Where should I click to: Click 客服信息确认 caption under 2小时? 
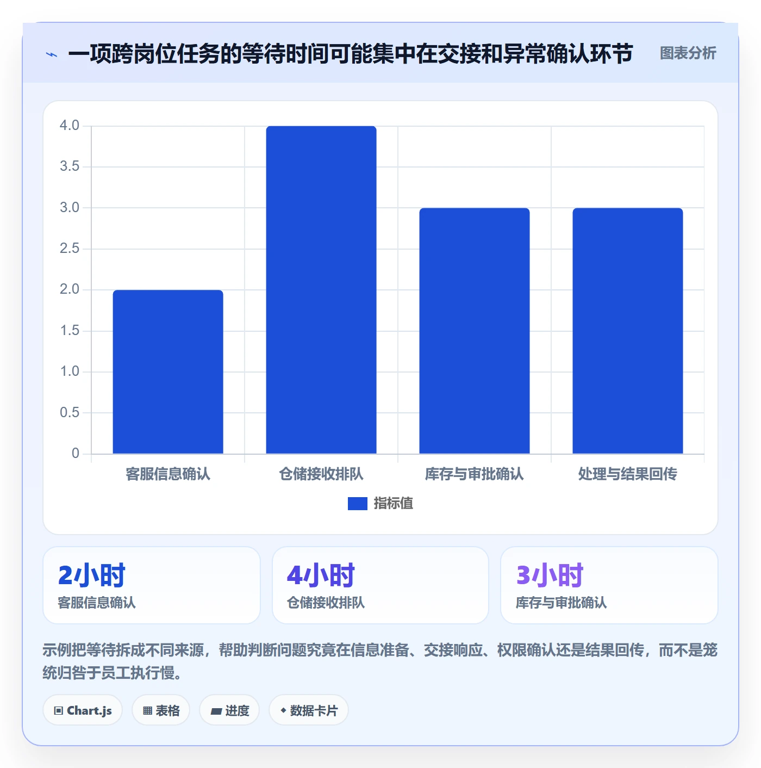97,603
